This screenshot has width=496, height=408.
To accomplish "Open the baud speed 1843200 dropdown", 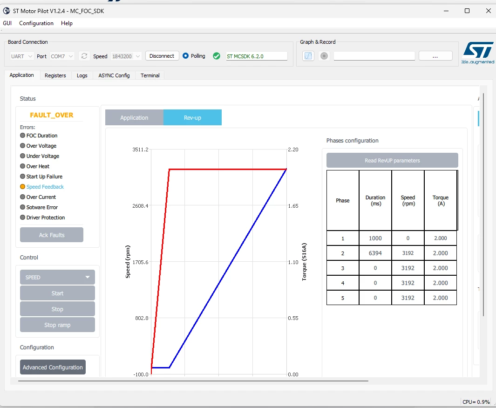I will pyautogui.click(x=126, y=56).
